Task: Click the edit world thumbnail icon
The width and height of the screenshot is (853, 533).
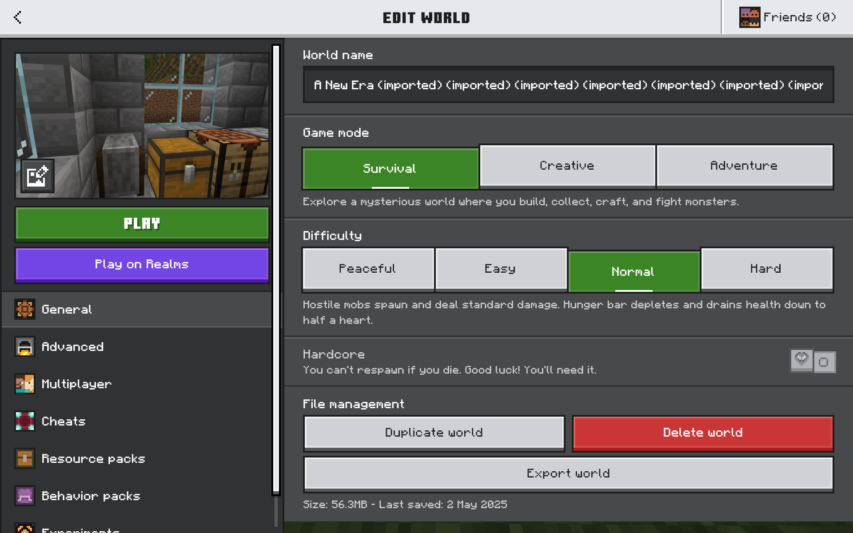Action: [x=38, y=176]
